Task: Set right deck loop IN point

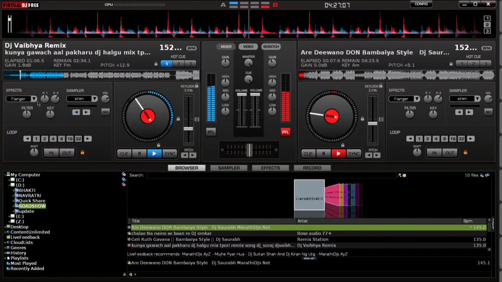Action: coord(434,153)
